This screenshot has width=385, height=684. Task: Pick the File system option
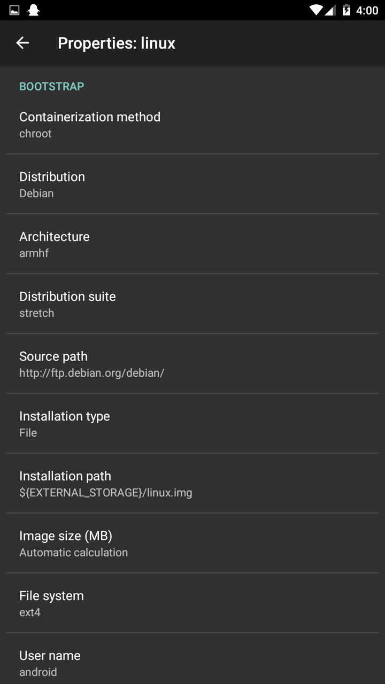pyautogui.click(x=192, y=603)
